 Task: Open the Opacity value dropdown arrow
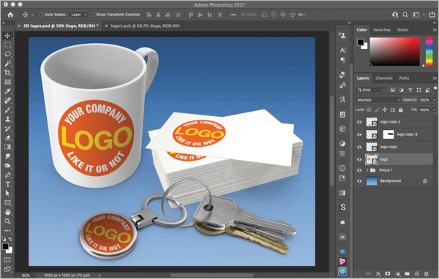(434, 100)
